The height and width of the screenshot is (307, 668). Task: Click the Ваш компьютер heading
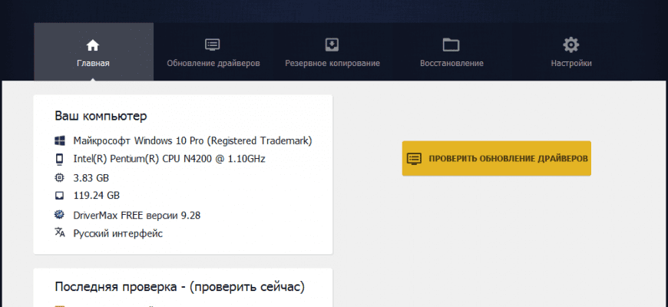click(x=101, y=116)
